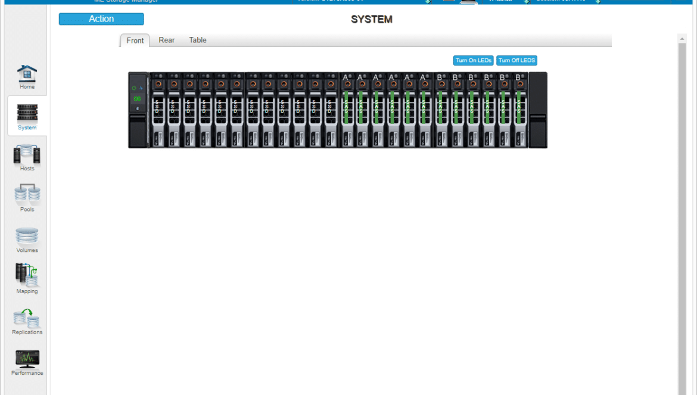Select the fifth SSD drive from left

[221, 110]
